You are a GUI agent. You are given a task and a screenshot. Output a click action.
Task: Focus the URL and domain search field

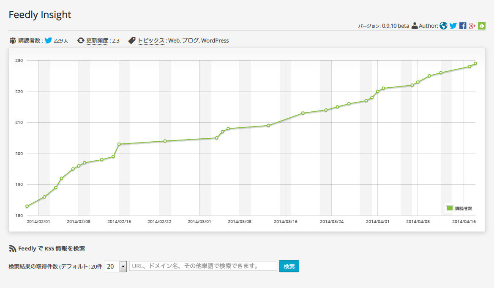tap(203, 266)
